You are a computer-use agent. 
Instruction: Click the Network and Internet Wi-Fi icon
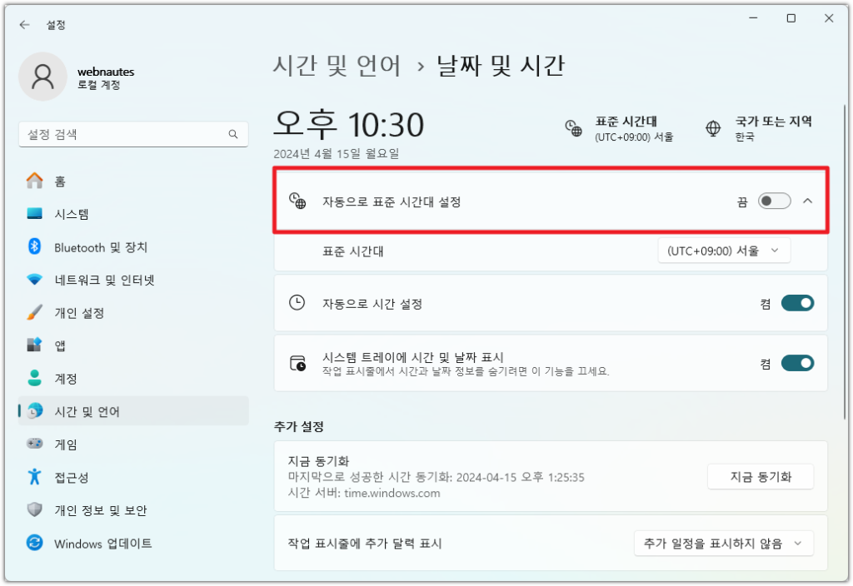coord(34,280)
